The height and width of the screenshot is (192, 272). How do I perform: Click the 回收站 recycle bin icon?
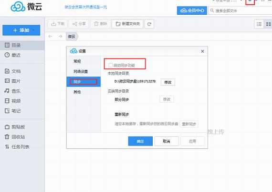point(7,137)
